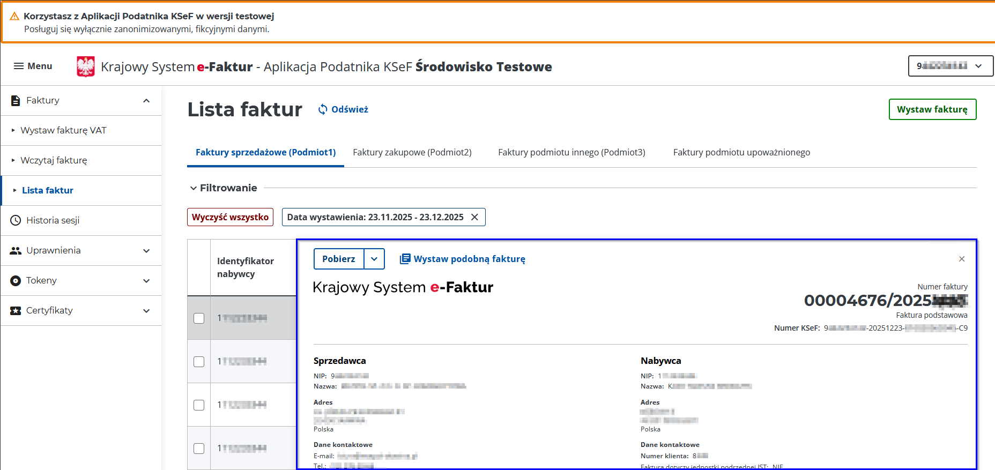The height and width of the screenshot is (470, 995).
Task: Close the invoice preview panel
Action: click(x=962, y=259)
